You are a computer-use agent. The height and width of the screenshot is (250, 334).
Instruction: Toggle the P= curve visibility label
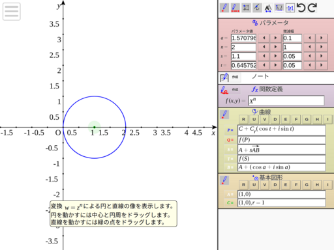(x=230, y=130)
